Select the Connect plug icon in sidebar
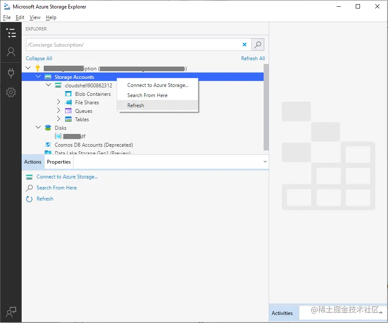388x323 pixels. point(11,73)
